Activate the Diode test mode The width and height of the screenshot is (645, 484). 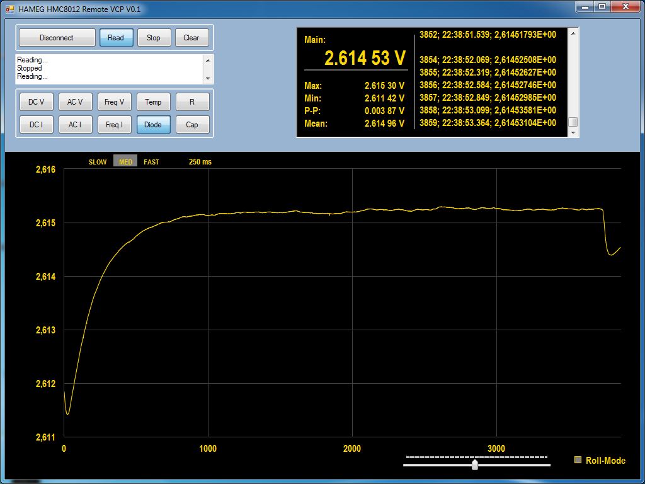(153, 124)
